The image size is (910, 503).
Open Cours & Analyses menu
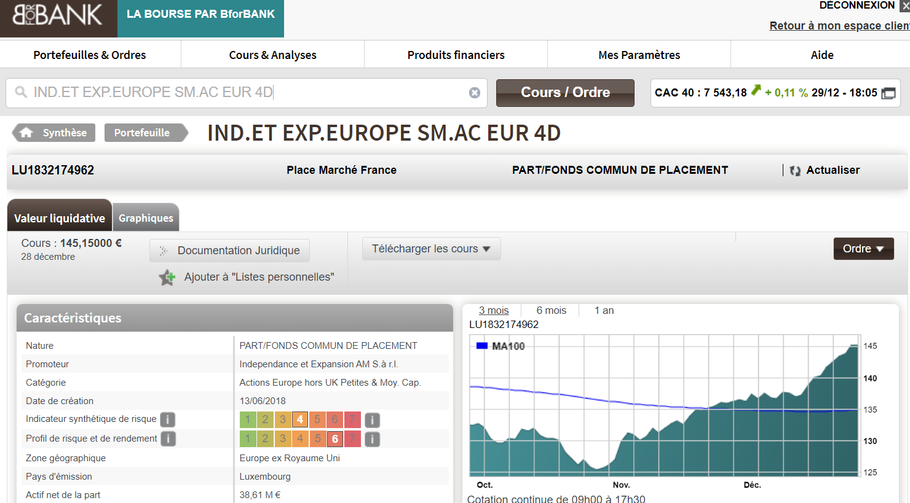[273, 55]
